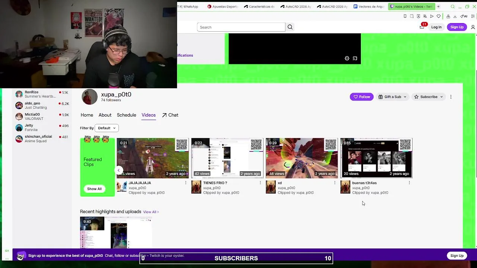Click into the Twitch Search field
This screenshot has height=268, width=477.
coord(241,27)
